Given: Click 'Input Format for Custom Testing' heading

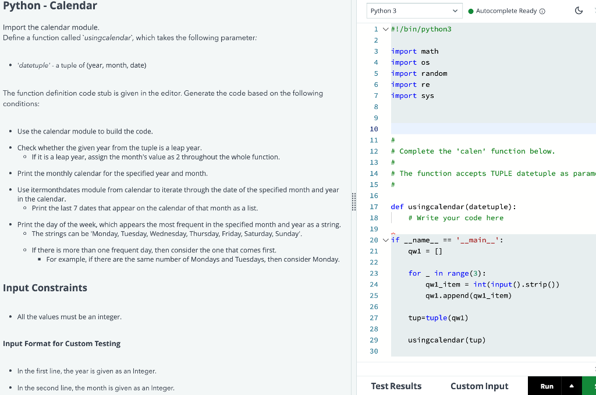Looking at the screenshot, I should (62, 344).
